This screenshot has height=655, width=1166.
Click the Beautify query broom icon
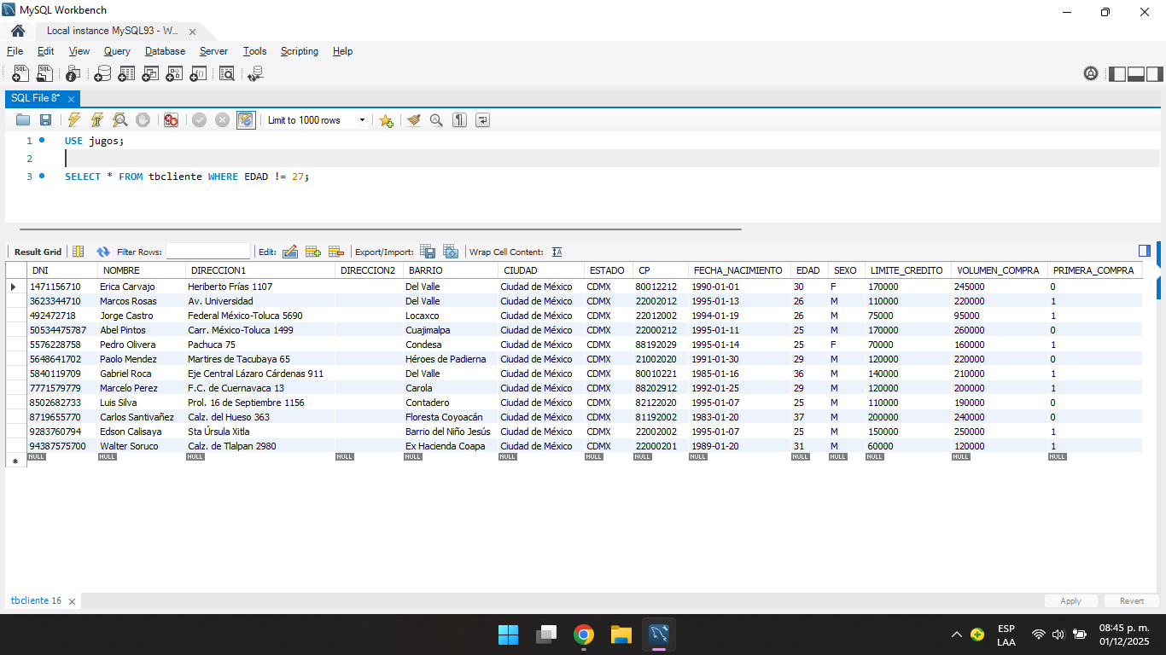coord(414,120)
